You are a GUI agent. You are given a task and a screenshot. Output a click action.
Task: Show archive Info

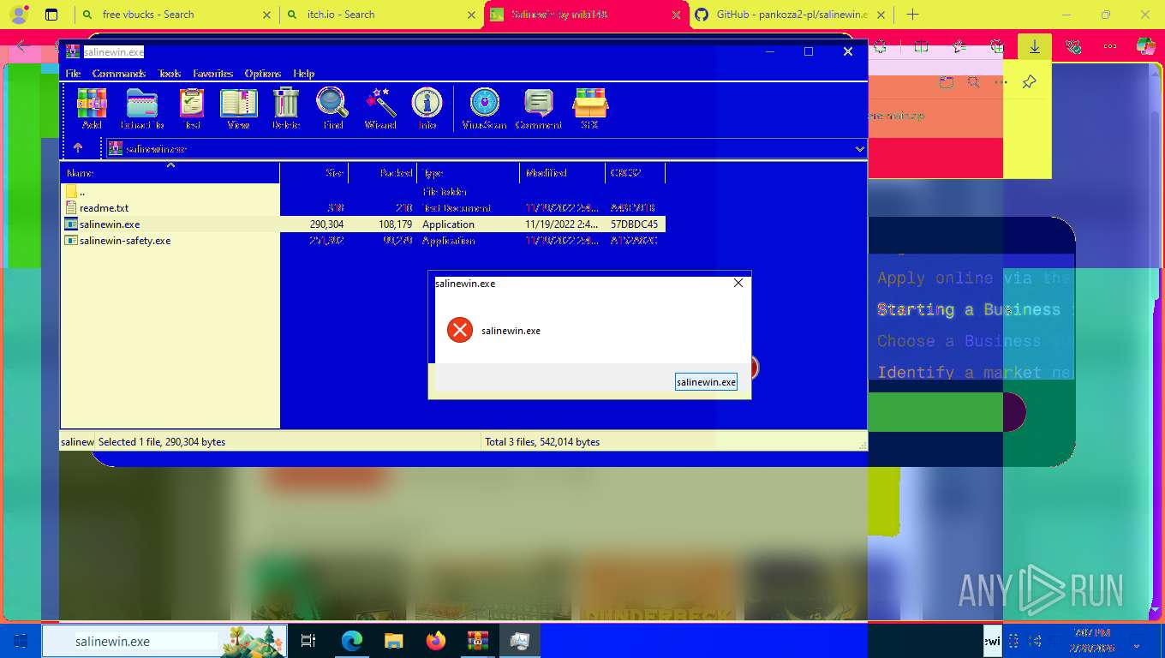coord(427,108)
